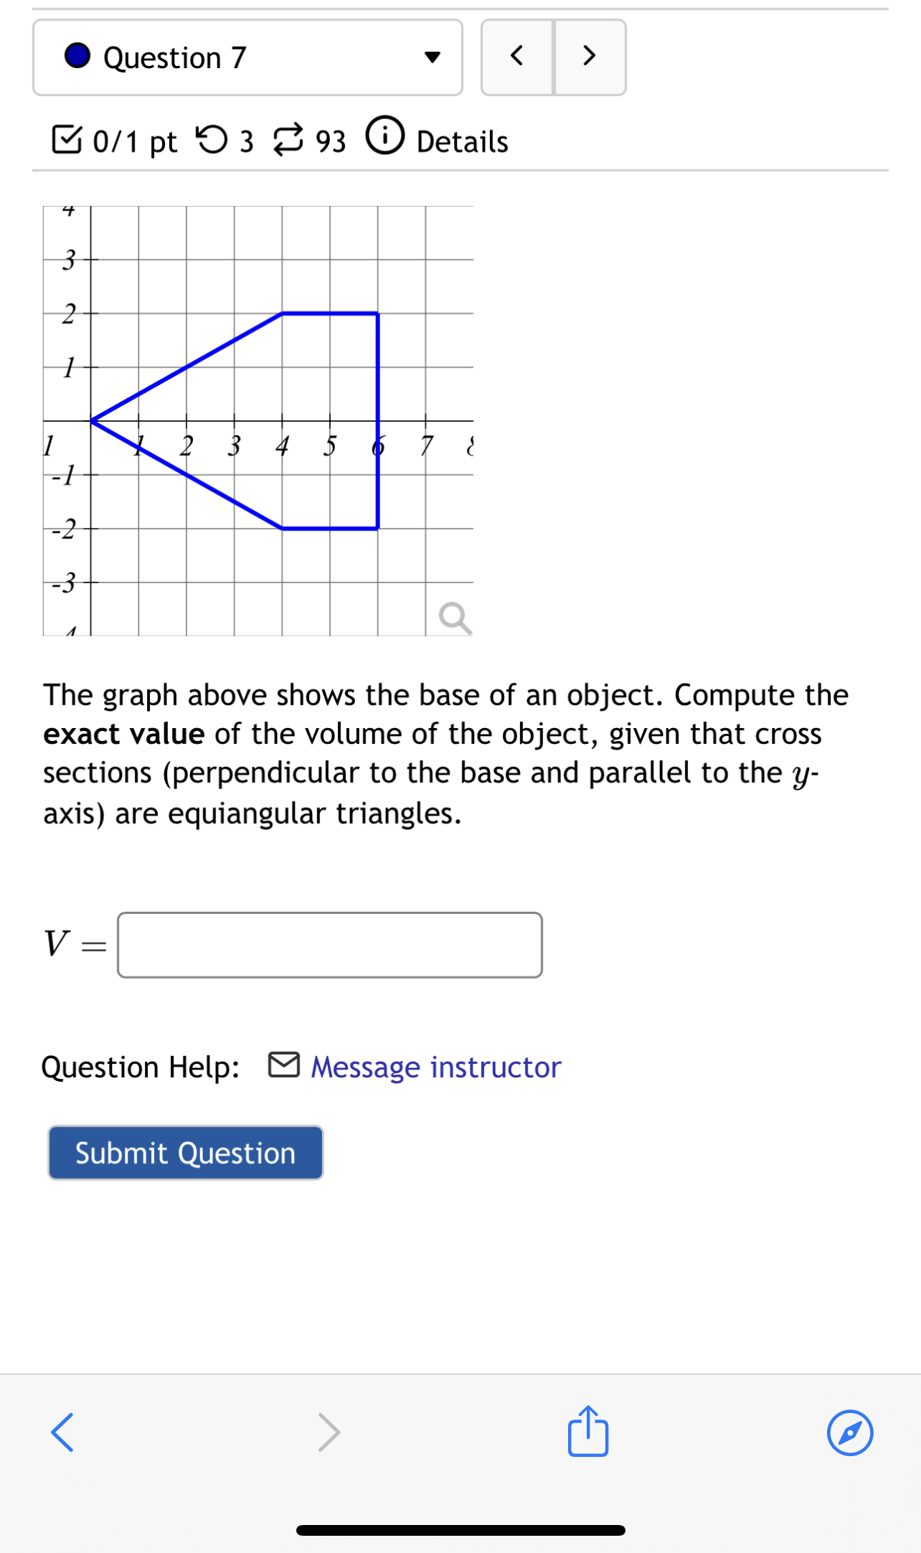Tap the Safari compass icon at bottom right
The image size is (921, 1553).
pos(850,1432)
